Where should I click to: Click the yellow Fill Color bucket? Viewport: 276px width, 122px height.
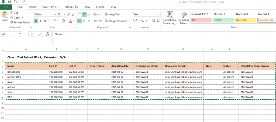63,21
